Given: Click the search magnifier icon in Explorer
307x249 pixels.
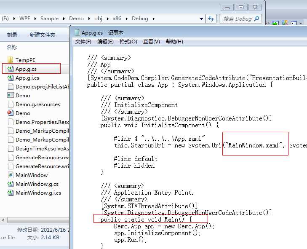Looking at the screenshot, I should click(256, 19).
